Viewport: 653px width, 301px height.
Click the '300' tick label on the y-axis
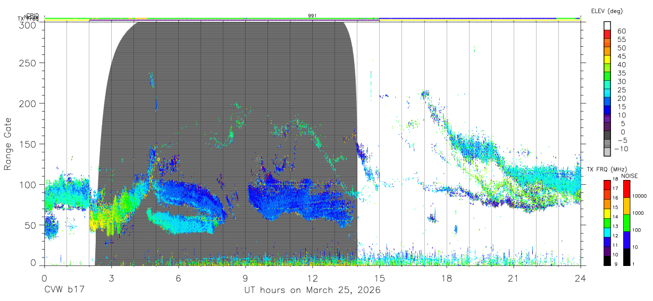coord(28,24)
